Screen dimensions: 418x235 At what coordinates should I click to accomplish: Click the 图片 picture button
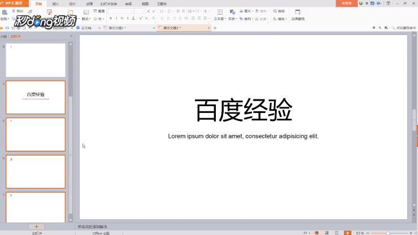[x=246, y=11]
